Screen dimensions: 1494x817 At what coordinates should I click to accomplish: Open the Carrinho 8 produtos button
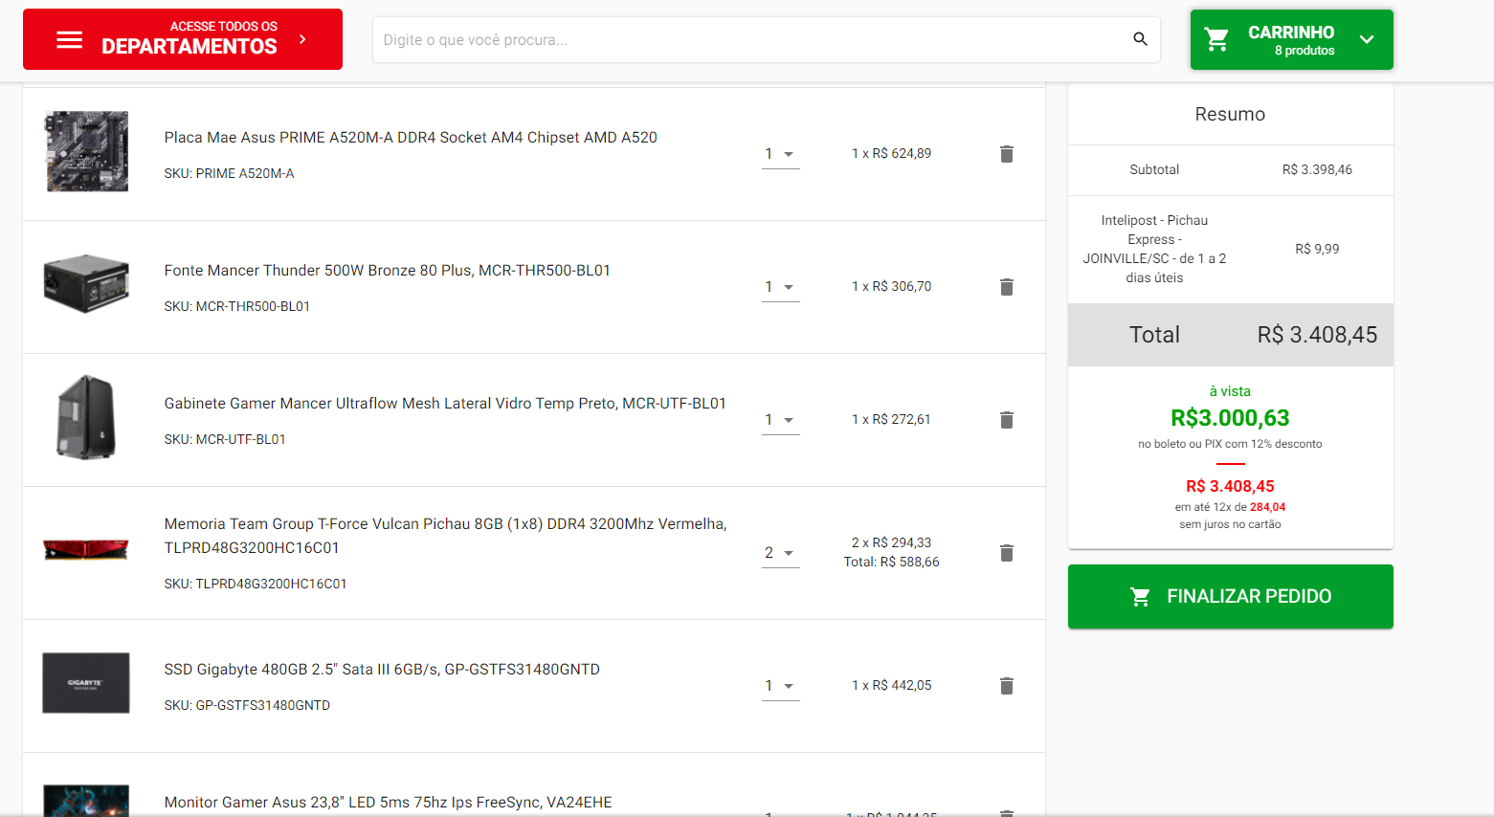coord(1291,39)
